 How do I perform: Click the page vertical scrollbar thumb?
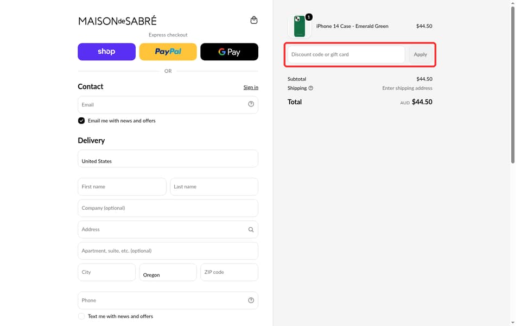513,85
